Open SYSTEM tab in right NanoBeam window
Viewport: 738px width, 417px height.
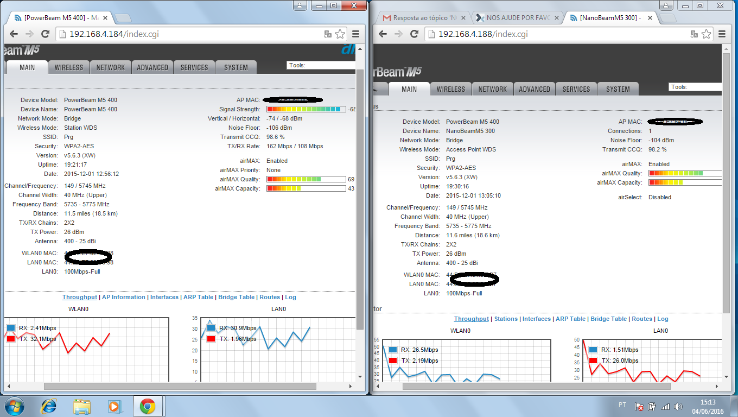pos(618,89)
